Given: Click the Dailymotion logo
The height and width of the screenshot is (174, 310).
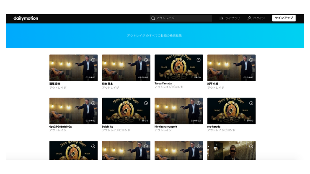Looking at the screenshot, I should pos(26,18).
